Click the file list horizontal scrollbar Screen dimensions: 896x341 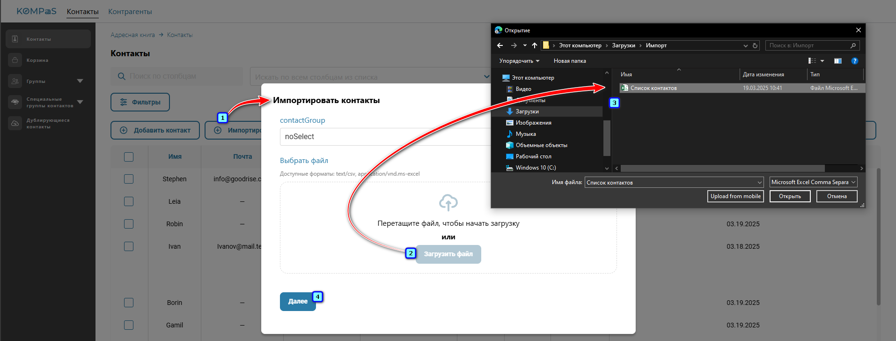click(722, 168)
